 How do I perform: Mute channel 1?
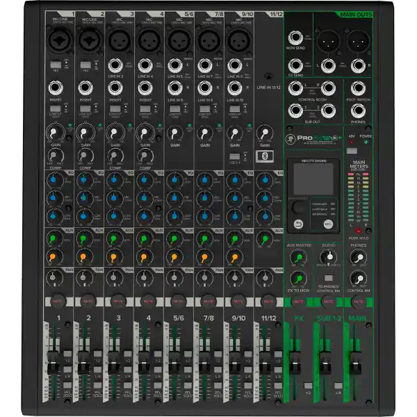click(x=58, y=302)
